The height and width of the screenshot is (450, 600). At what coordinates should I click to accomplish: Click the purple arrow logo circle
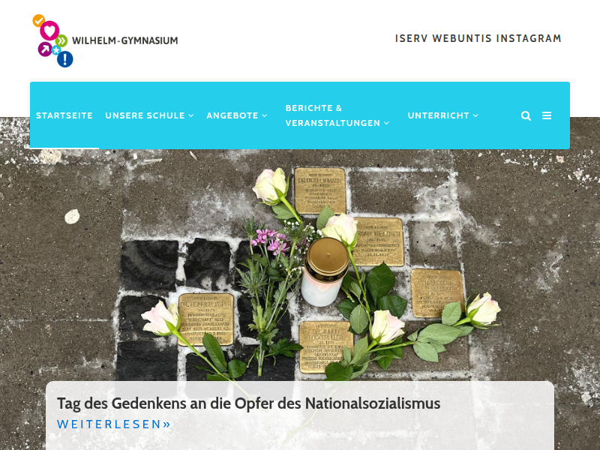(45, 49)
